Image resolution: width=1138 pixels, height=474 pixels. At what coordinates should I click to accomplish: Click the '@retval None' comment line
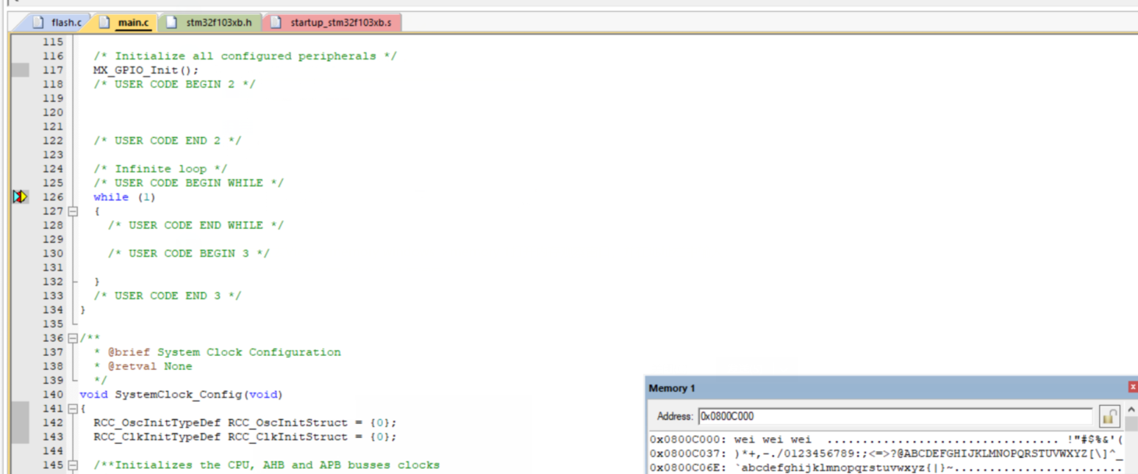(x=143, y=366)
